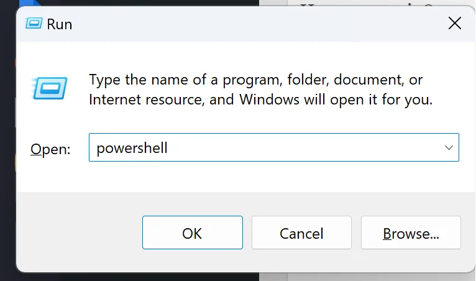
Task: Click the small Run icon in title bar
Action: click(34, 24)
